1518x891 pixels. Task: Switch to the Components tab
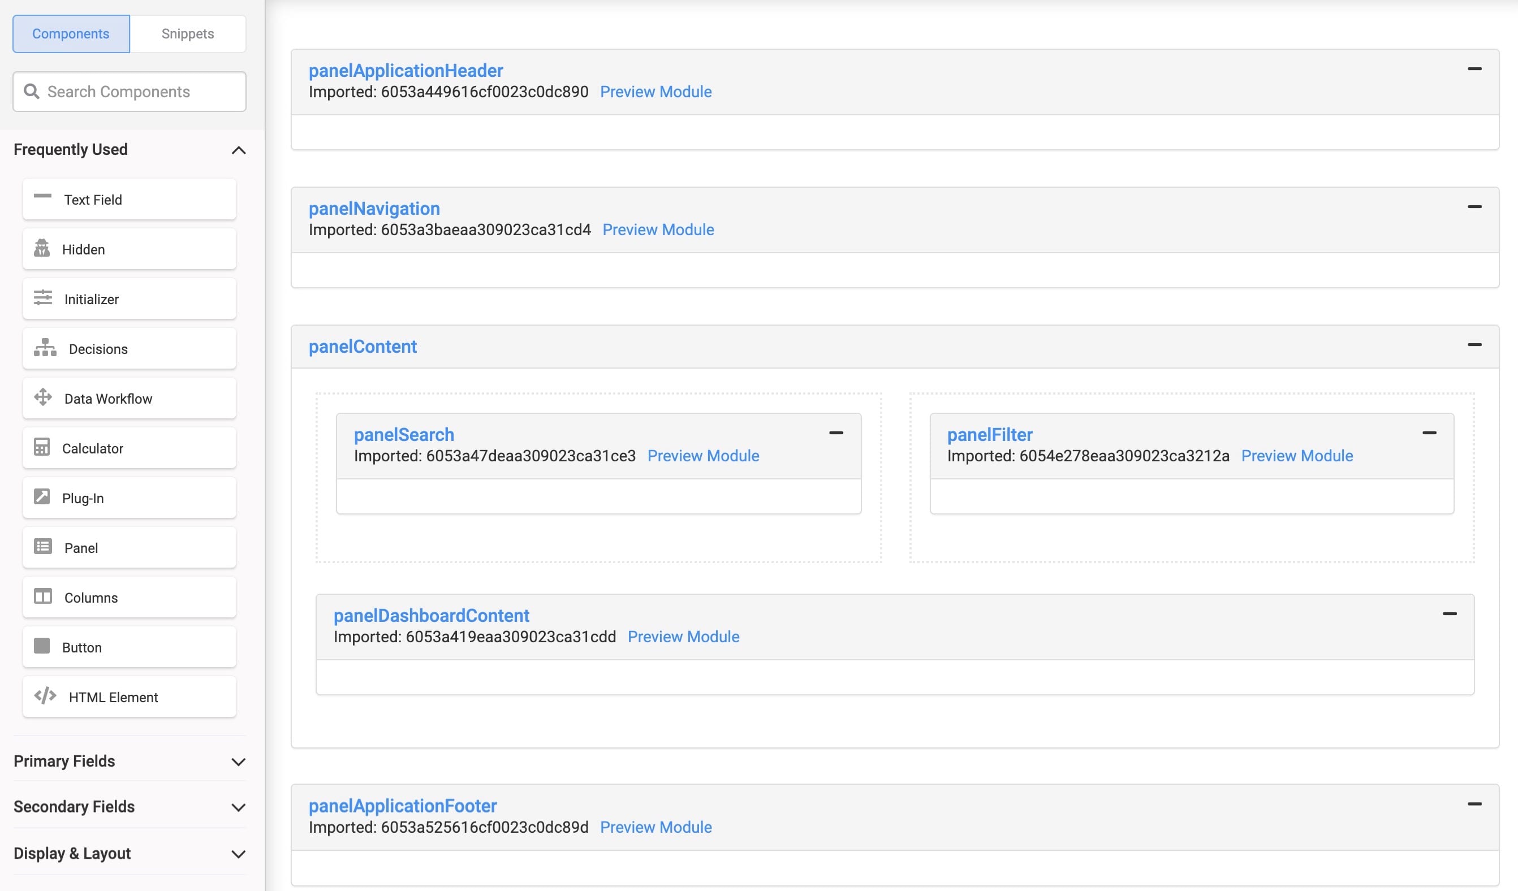point(71,34)
